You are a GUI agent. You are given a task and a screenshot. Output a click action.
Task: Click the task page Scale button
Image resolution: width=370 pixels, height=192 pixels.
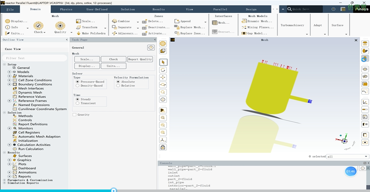point(87,59)
